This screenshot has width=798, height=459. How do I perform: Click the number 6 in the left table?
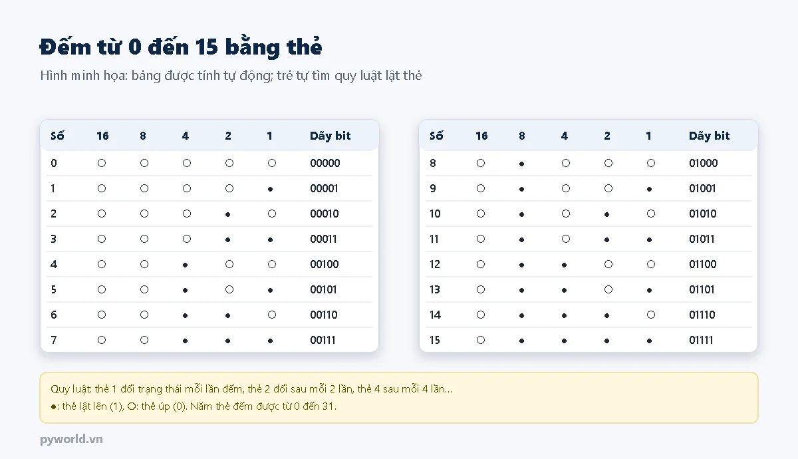tap(54, 315)
